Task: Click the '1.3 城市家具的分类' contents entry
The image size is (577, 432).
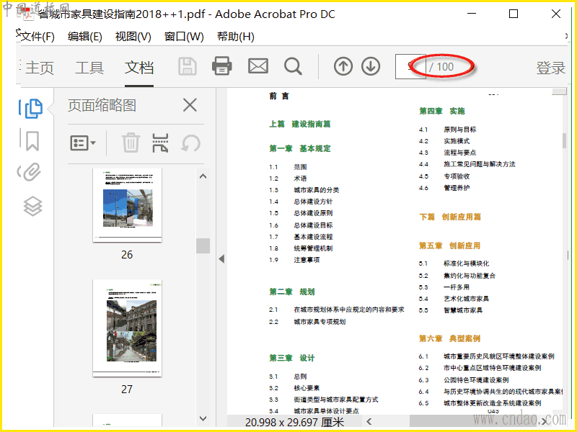Action: click(x=304, y=190)
